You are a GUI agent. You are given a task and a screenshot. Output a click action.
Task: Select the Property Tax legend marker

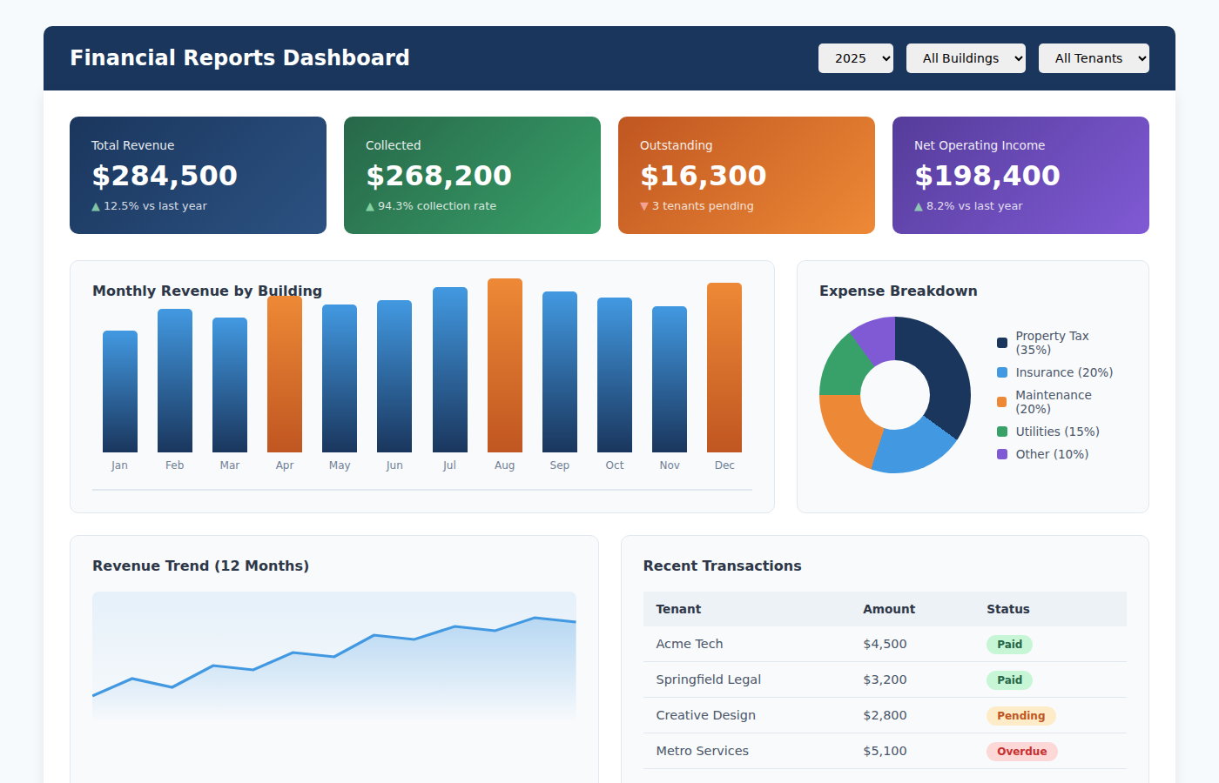click(1001, 342)
